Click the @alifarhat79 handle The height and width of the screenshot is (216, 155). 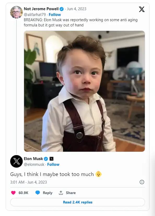(x=35, y=15)
